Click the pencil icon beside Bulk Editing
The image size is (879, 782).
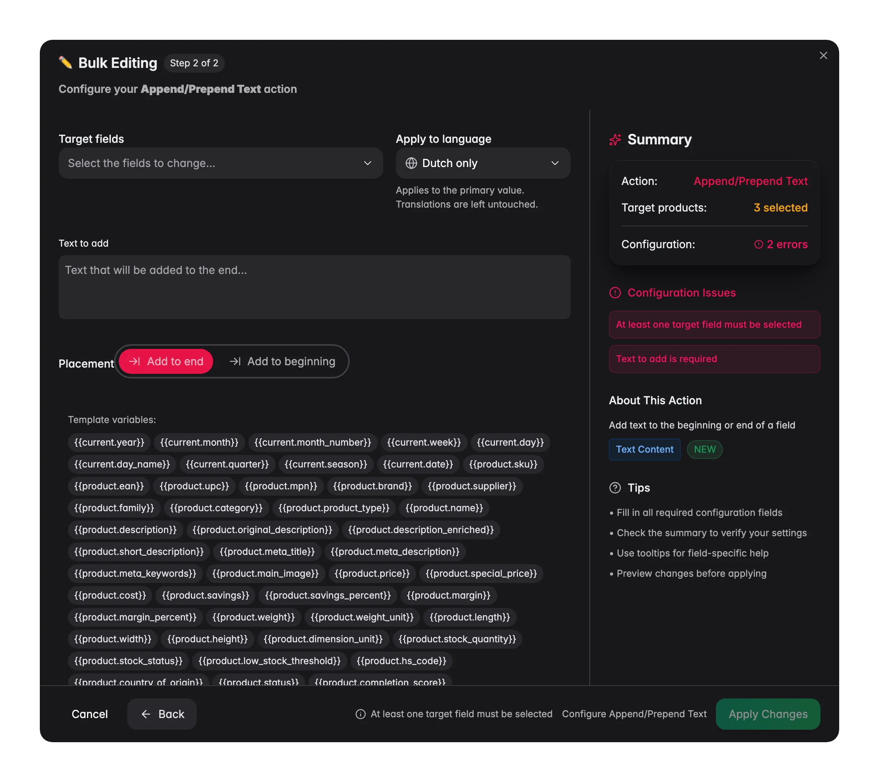point(65,63)
